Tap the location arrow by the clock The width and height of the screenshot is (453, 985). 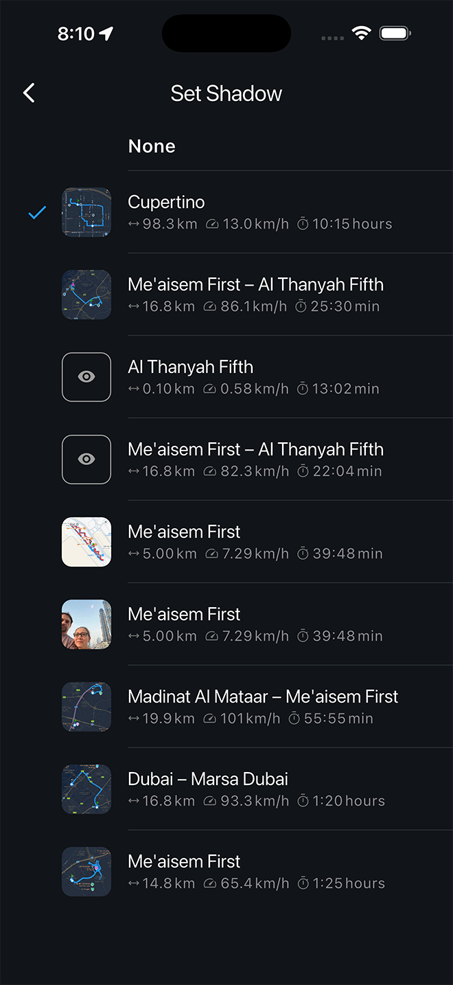click(106, 34)
